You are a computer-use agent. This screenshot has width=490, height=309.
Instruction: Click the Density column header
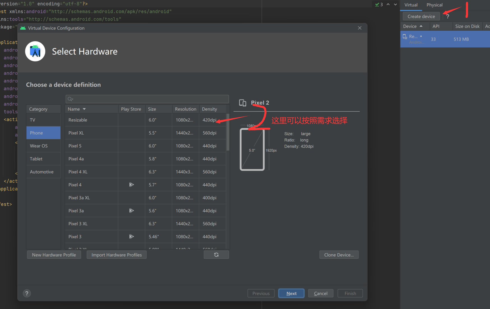[213, 109]
